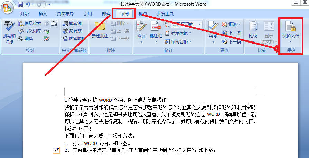Expand the arrow next to 拒绝
The width and height of the screenshot is (309, 158).
(x=240, y=25)
